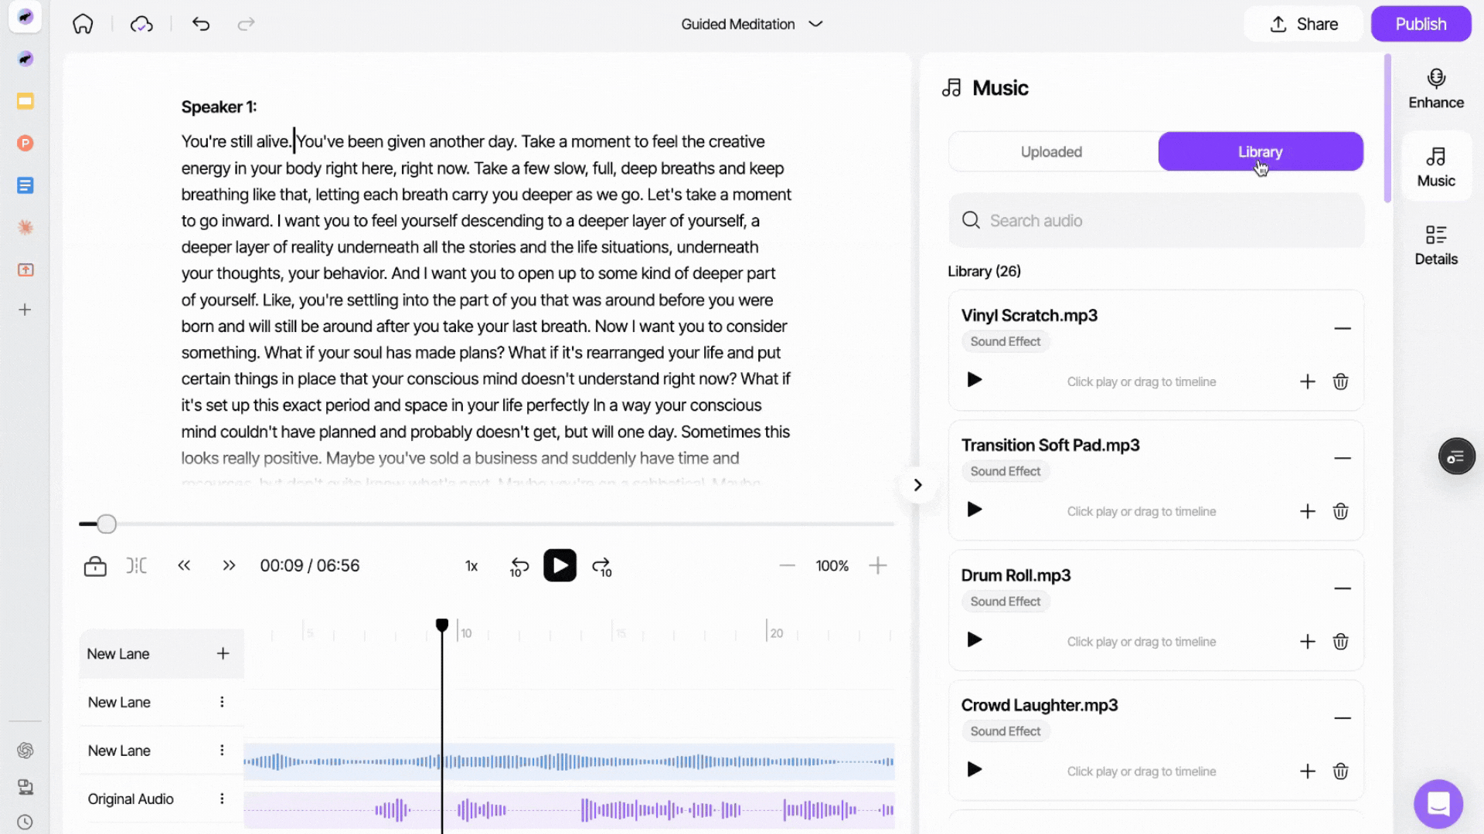This screenshot has width=1484, height=834.
Task: Click the playback progress slider handle
Action: point(107,524)
